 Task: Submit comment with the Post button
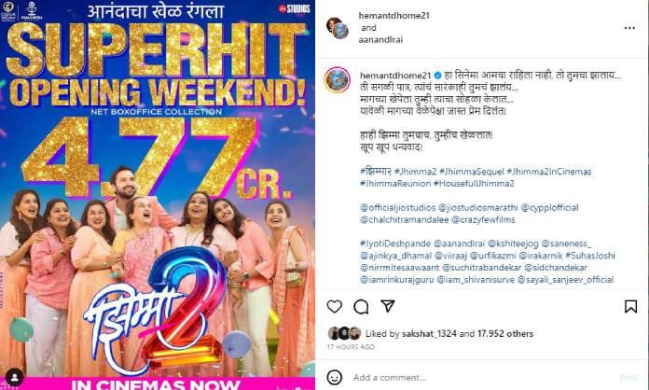(628, 378)
